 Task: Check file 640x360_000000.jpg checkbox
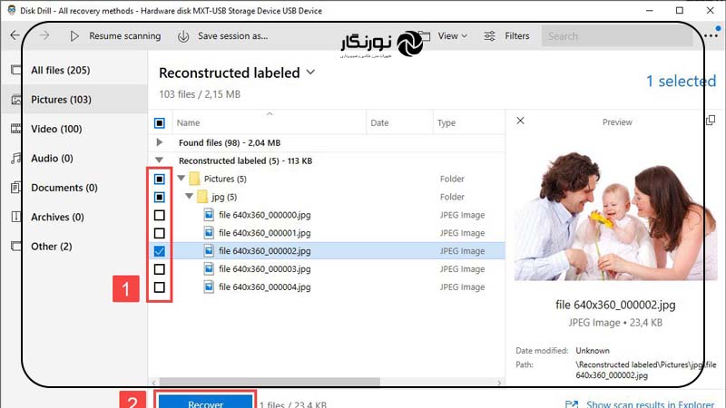click(160, 215)
